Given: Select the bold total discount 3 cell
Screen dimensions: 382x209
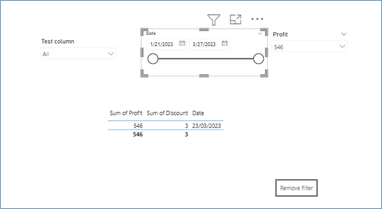Looking at the screenshot, I should pyautogui.click(x=186, y=134).
